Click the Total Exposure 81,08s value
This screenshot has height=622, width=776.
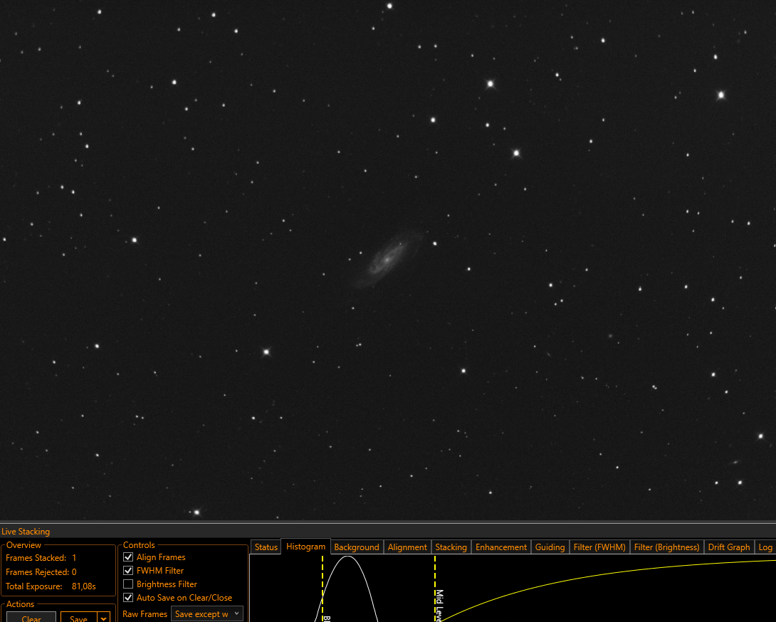pos(83,586)
